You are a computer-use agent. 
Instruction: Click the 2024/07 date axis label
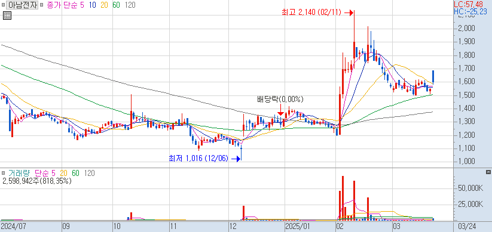[x=13, y=227]
